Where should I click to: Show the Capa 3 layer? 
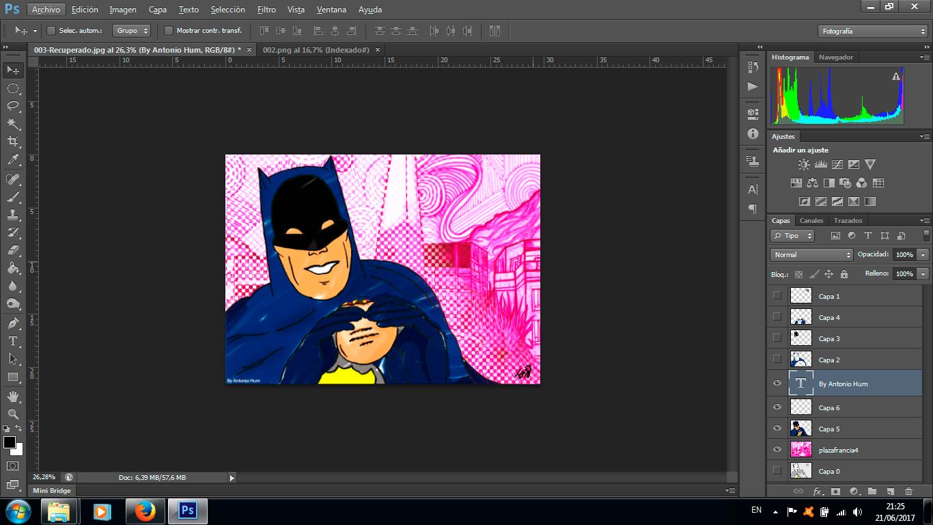[777, 338]
